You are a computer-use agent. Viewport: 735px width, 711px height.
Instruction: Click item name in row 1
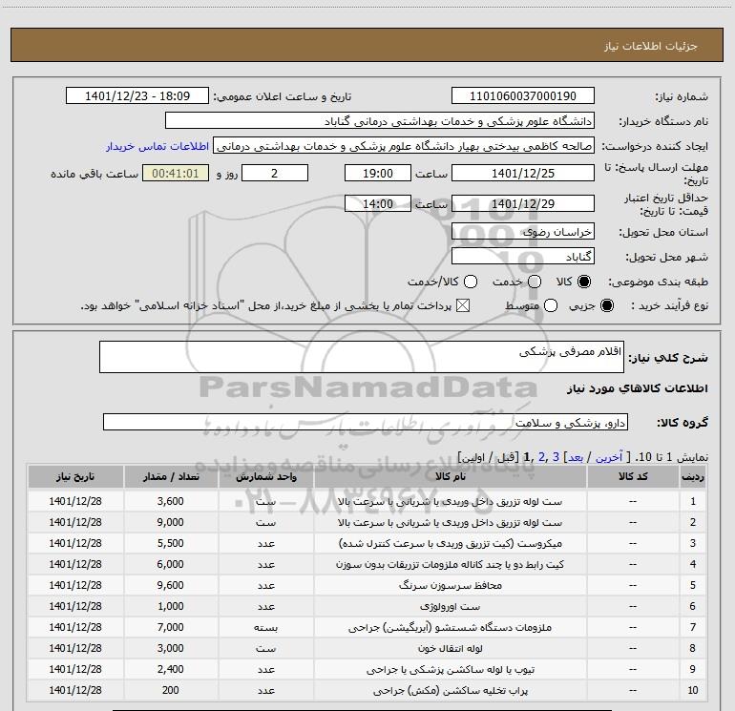tap(450, 501)
